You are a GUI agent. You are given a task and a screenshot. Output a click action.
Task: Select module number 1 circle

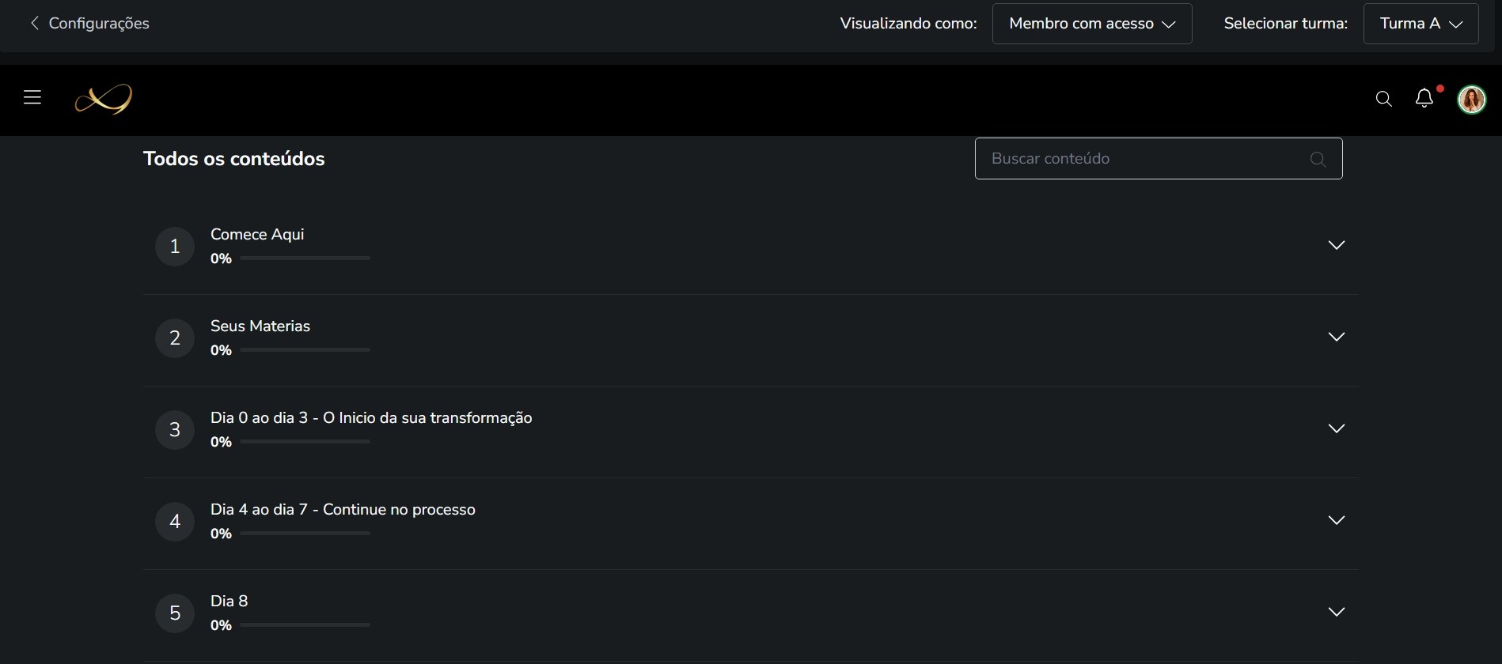[x=175, y=247]
